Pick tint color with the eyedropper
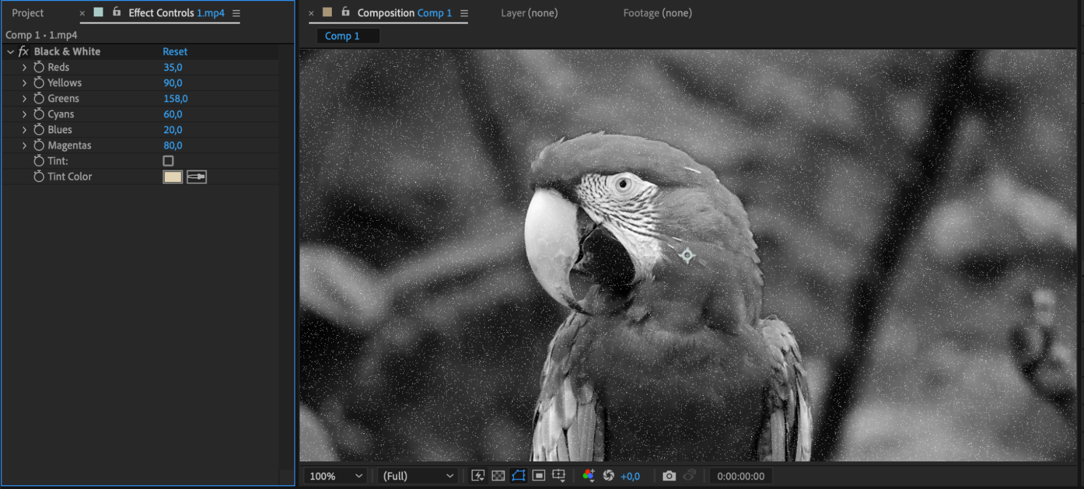 [197, 177]
